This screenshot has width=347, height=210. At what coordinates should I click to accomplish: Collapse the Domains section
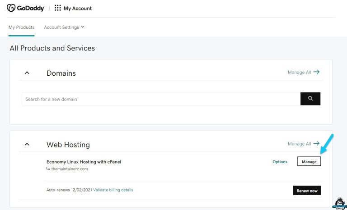(27, 73)
